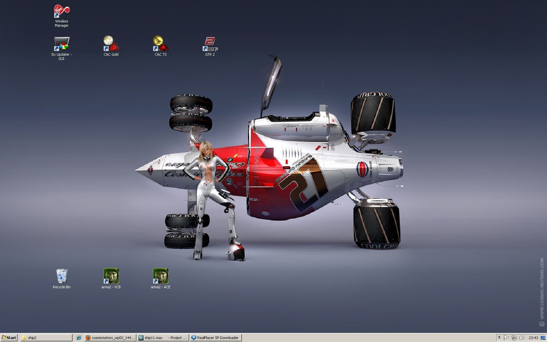Screen dimensions: 547x342
Task: Switch to RealPlayer SP Downloader window
Action: pyautogui.click(x=216, y=338)
